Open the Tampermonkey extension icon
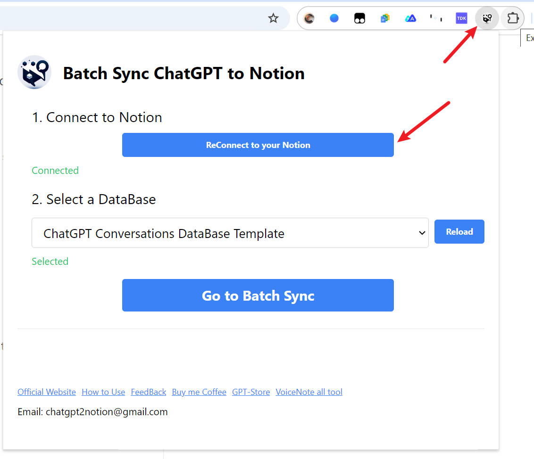The height and width of the screenshot is (459, 534). coord(359,18)
